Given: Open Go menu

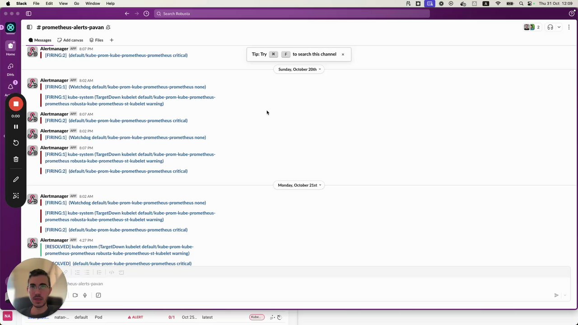Looking at the screenshot, I should pyautogui.click(x=76, y=4).
